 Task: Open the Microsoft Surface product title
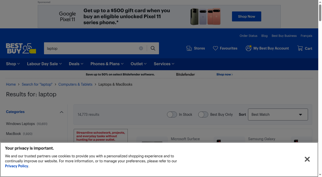185,139
